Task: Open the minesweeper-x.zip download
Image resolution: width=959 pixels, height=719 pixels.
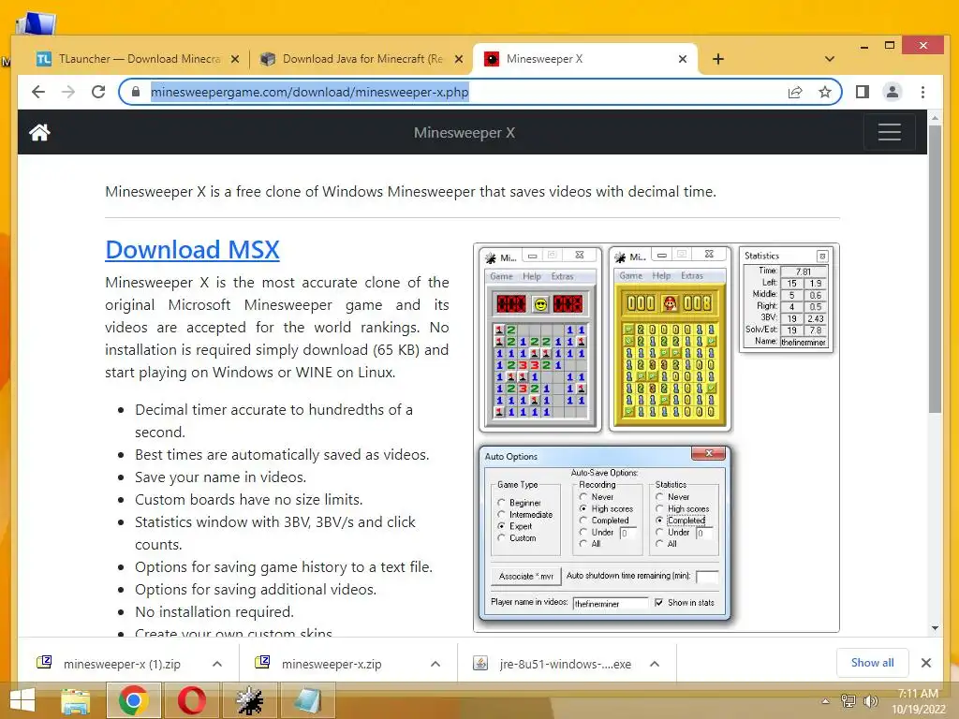Action: (332, 664)
